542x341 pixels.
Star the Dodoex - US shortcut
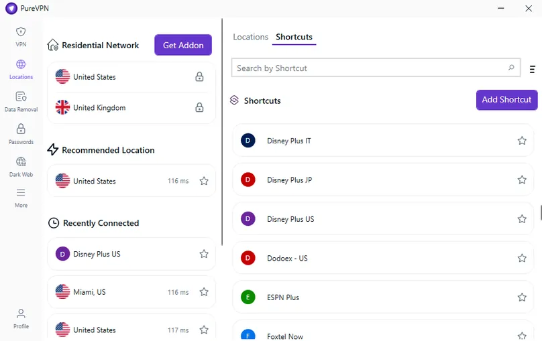point(522,258)
